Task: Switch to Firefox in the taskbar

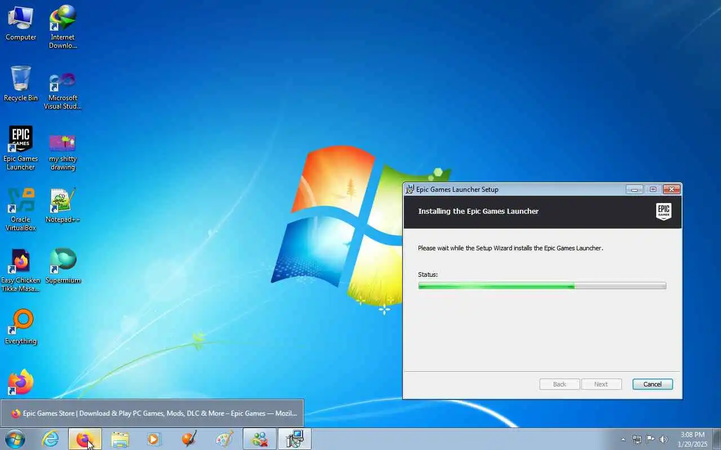Action: (x=85, y=439)
